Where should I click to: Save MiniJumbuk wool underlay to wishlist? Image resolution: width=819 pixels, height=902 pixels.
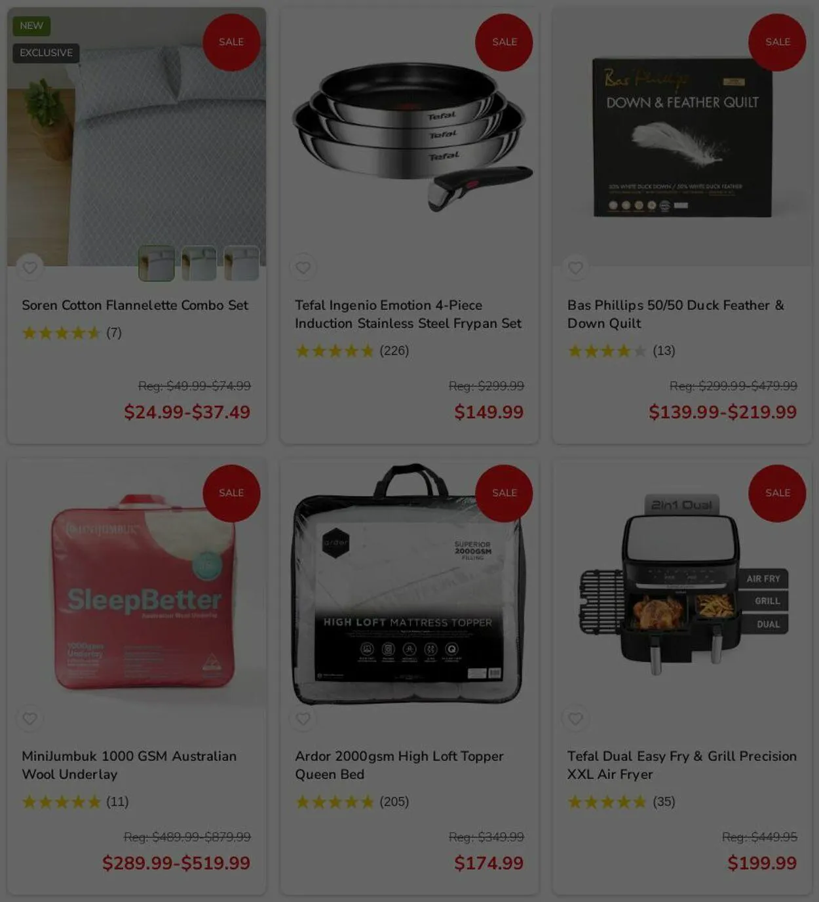[x=29, y=718]
